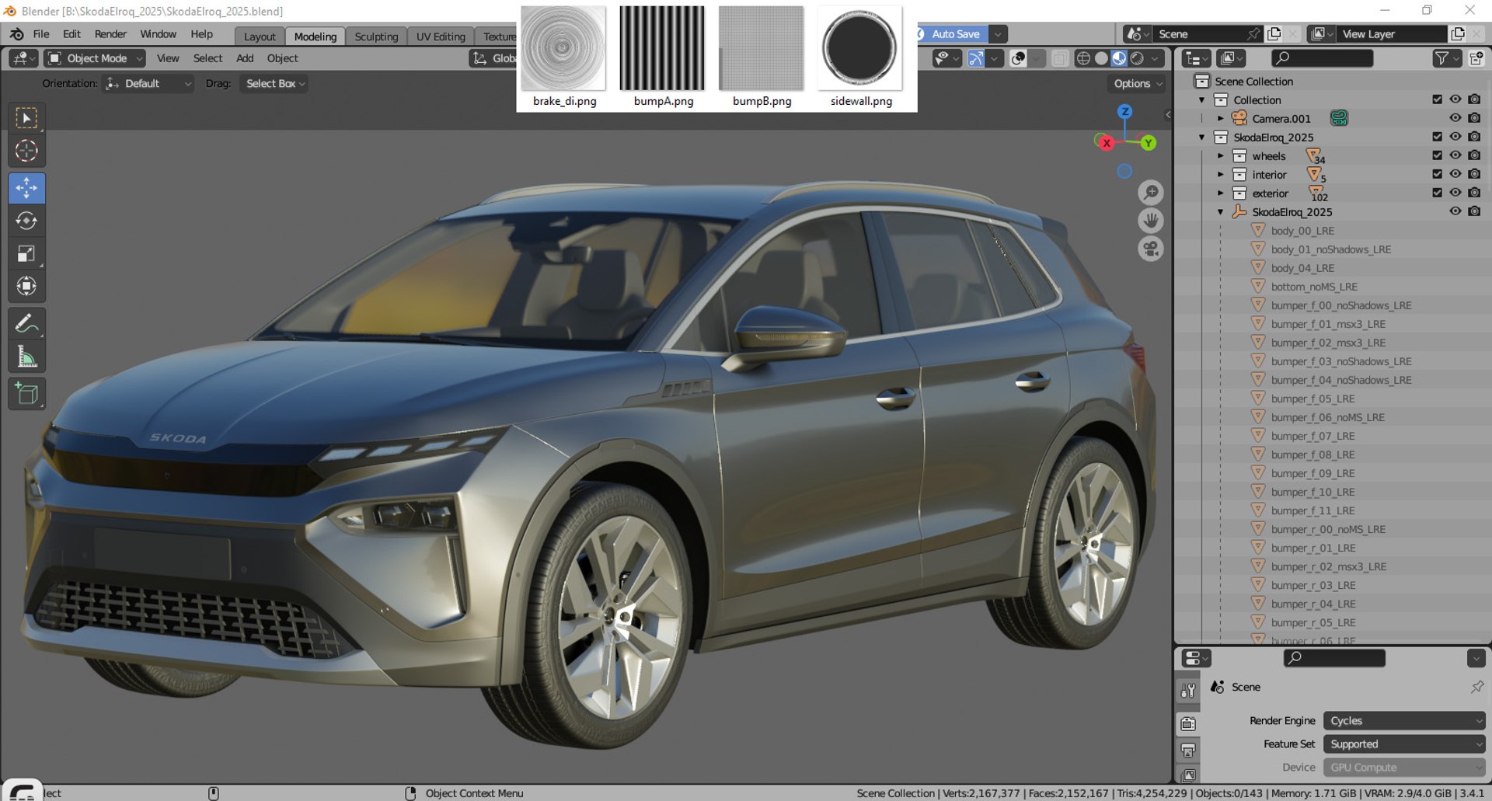The image size is (1492, 801).
Task: Uncheck the wheels collection exclude checkbox
Action: [1437, 155]
